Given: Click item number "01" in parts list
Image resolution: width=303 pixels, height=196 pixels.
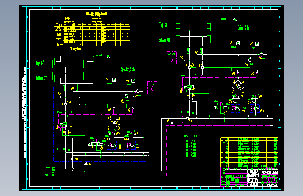Looking at the screenshot, I should tap(227, 166).
